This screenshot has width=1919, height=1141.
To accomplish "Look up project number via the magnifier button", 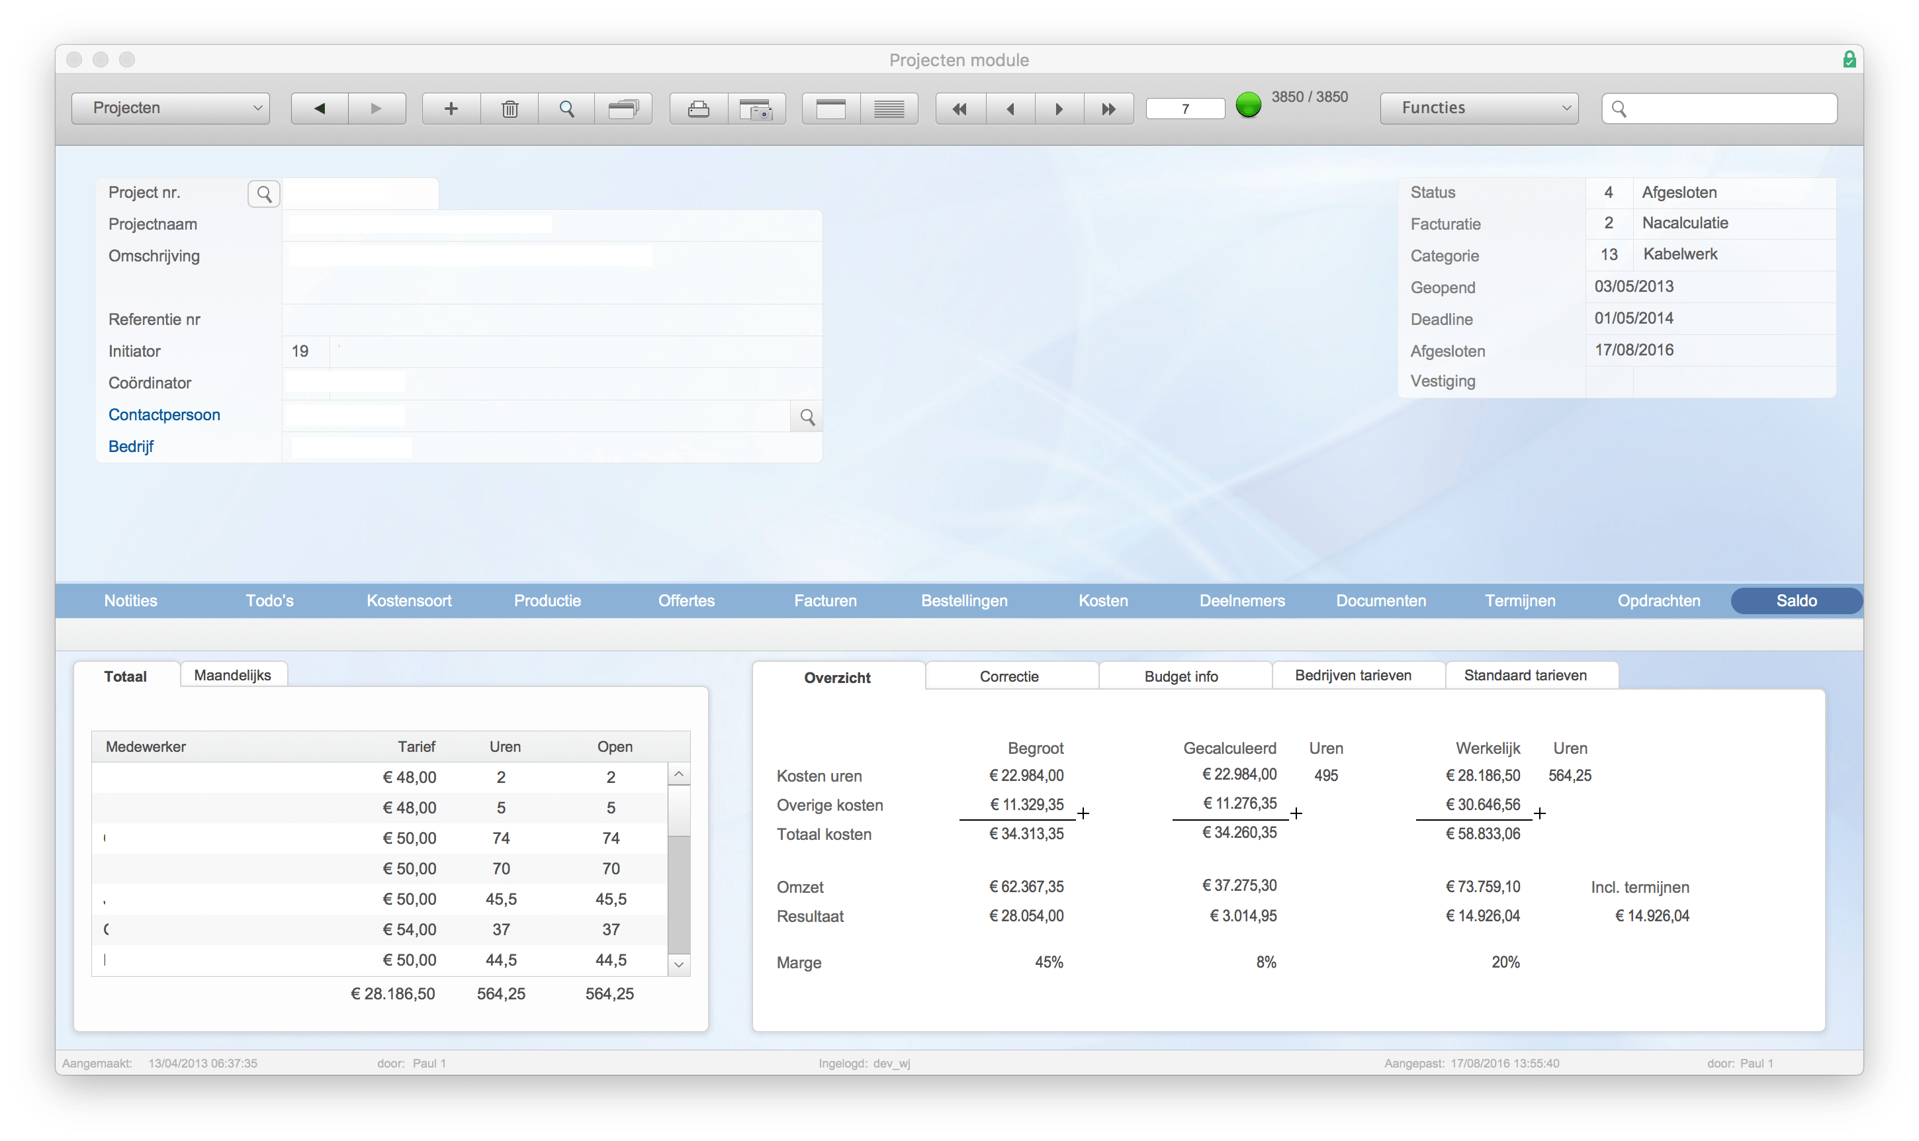I will (263, 194).
